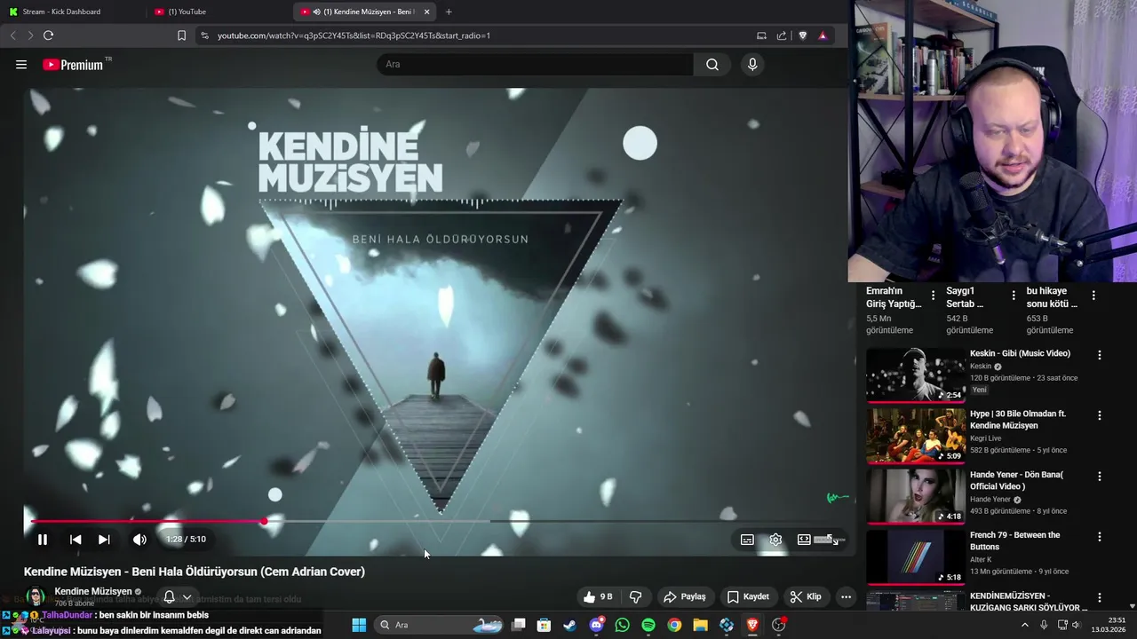Open Google Chrome from taskbar
The image size is (1137, 639).
[674, 625]
